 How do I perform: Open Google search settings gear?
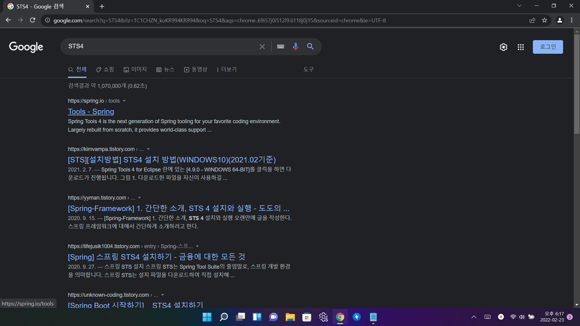(x=503, y=47)
